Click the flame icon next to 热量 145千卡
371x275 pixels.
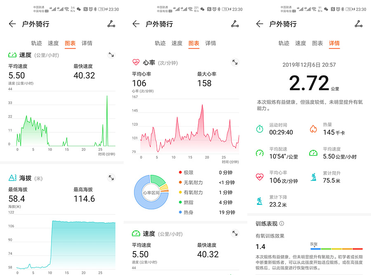tap(313, 129)
